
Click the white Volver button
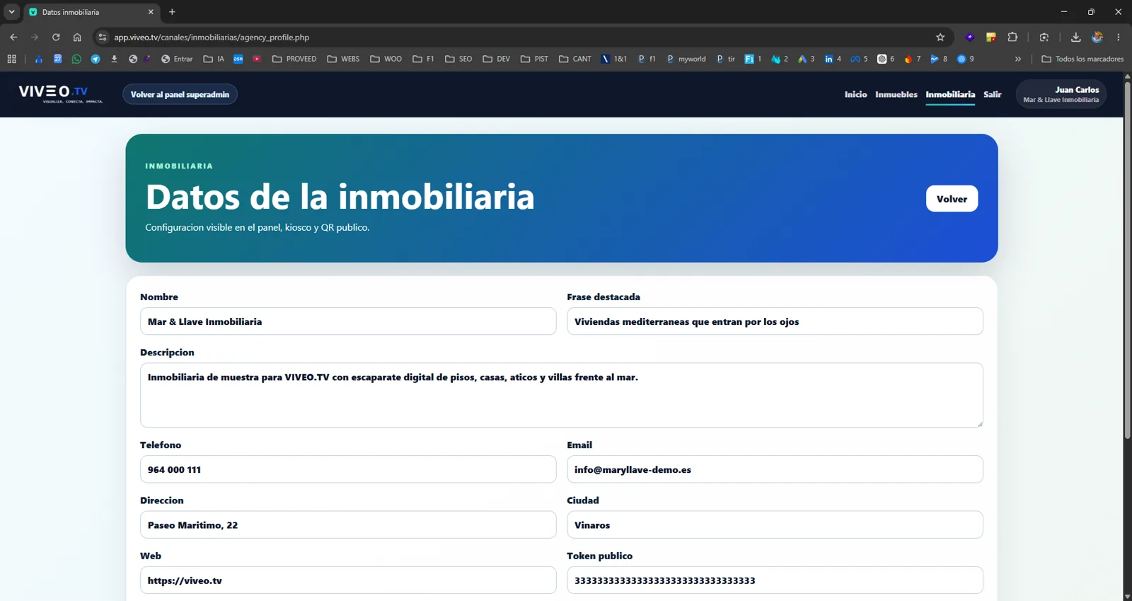click(x=952, y=199)
